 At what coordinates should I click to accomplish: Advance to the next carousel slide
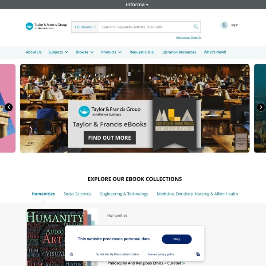pyautogui.click(x=261, y=107)
